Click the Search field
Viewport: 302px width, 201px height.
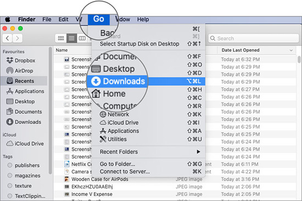(254, 38)
